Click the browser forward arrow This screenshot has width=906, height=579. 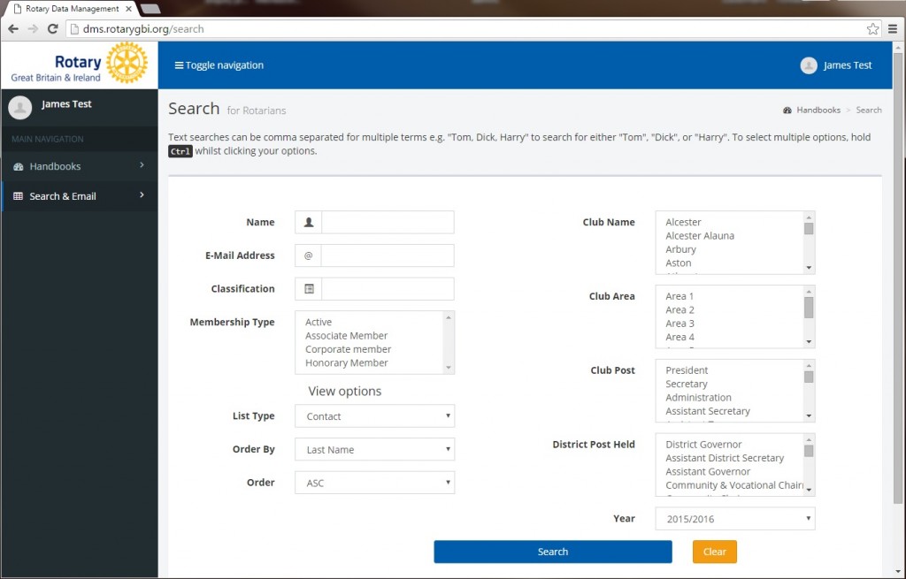(33, 29)
